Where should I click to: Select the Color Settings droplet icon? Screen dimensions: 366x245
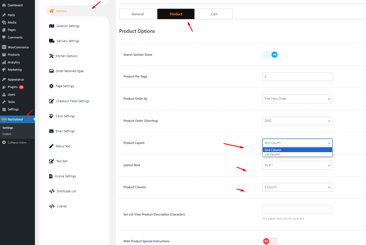(x=51, y=116)
